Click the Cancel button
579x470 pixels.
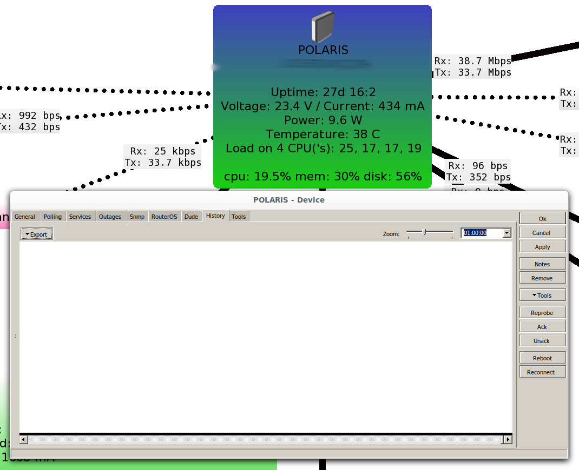coord(542,233)
